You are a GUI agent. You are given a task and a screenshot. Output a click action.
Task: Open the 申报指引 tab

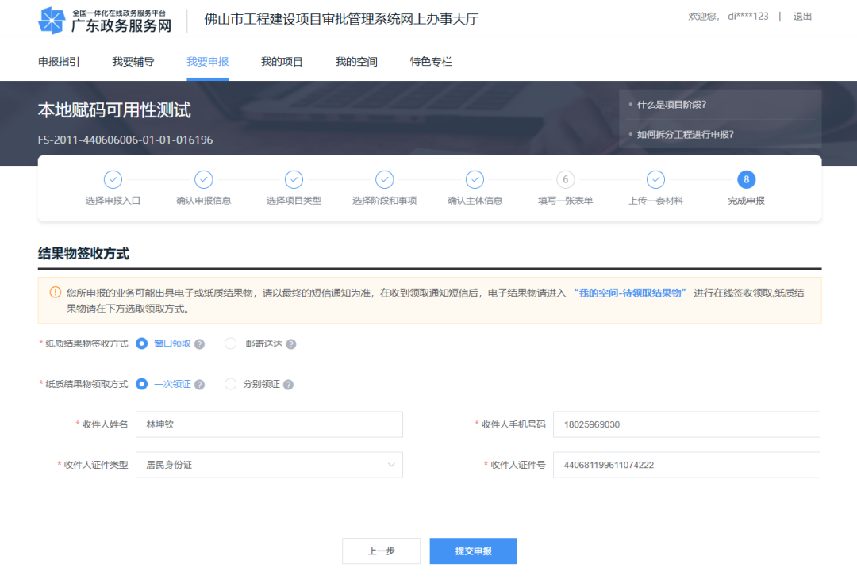[59, 62]
